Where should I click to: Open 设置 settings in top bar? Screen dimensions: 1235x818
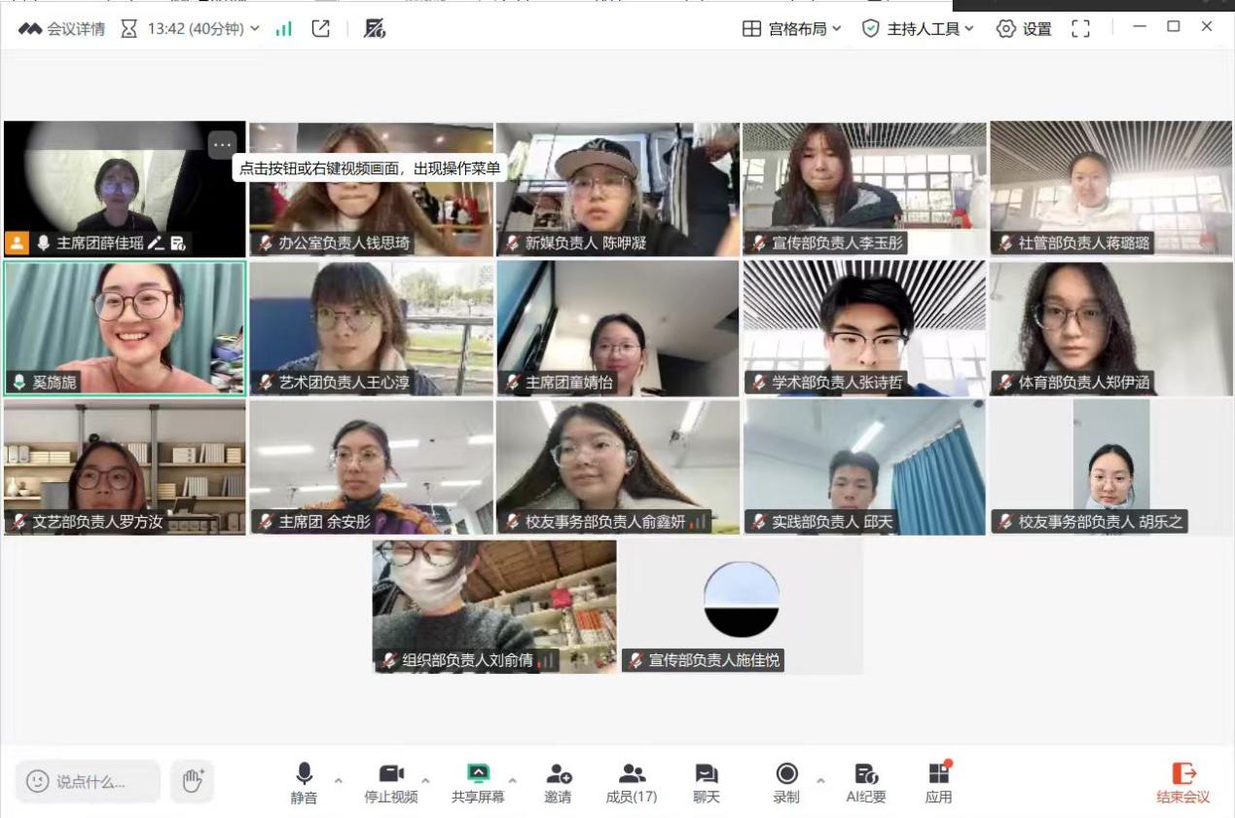[1024, 29]
